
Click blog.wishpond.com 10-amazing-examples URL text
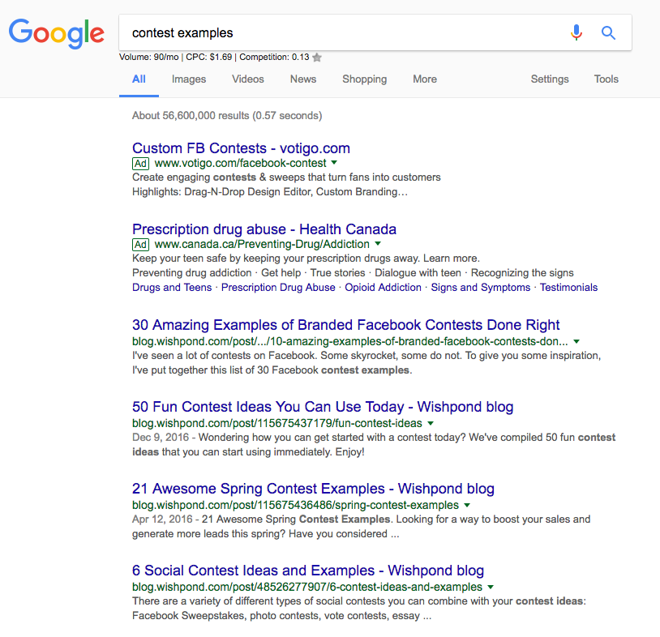pos(349,341)
